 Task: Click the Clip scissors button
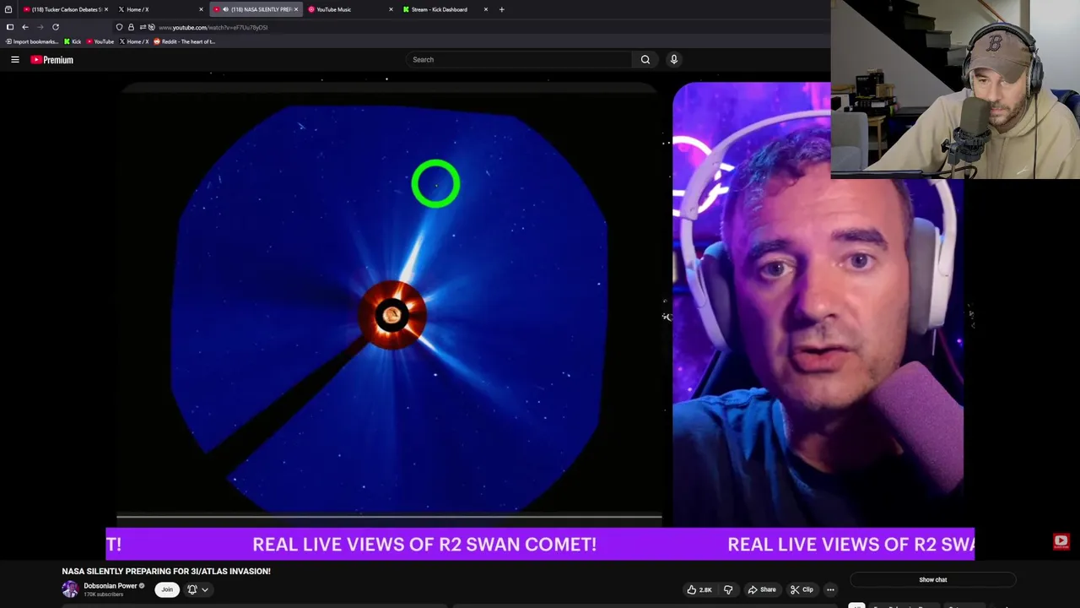[802, 589]
